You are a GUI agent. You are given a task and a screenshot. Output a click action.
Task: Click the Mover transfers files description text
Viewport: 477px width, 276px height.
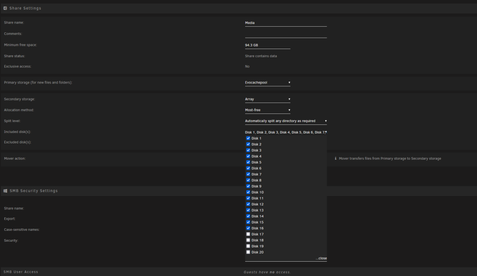(390, 158)
